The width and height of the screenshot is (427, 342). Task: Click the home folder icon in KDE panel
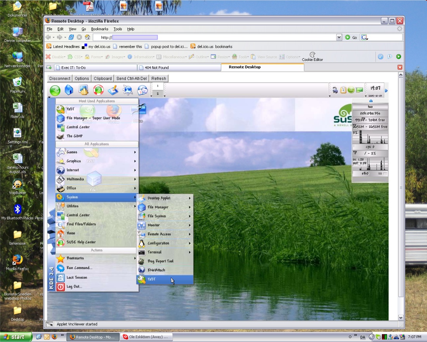[69, 90]
